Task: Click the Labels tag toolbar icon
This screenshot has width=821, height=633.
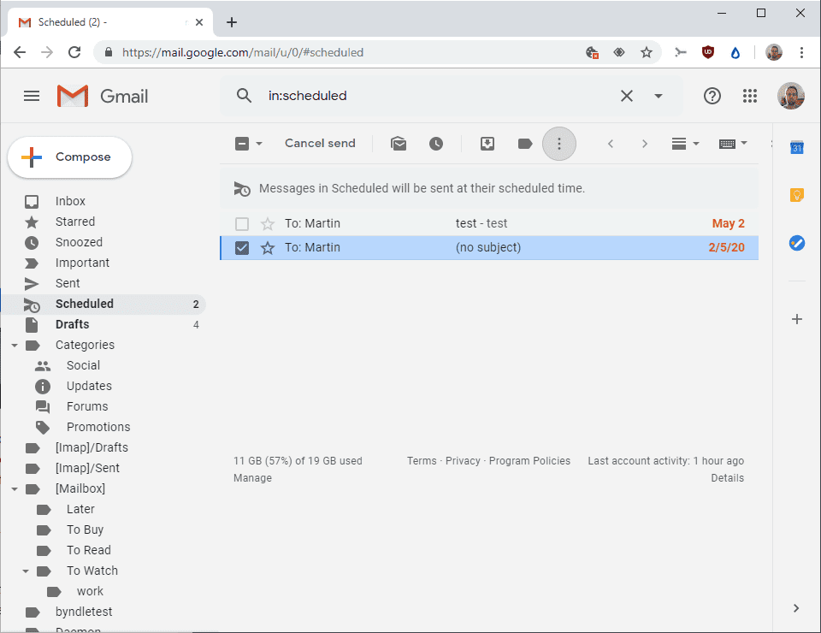Action: [524, 144]
